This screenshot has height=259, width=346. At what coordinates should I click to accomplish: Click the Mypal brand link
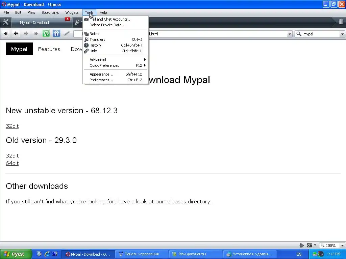(x=19, y=49)
